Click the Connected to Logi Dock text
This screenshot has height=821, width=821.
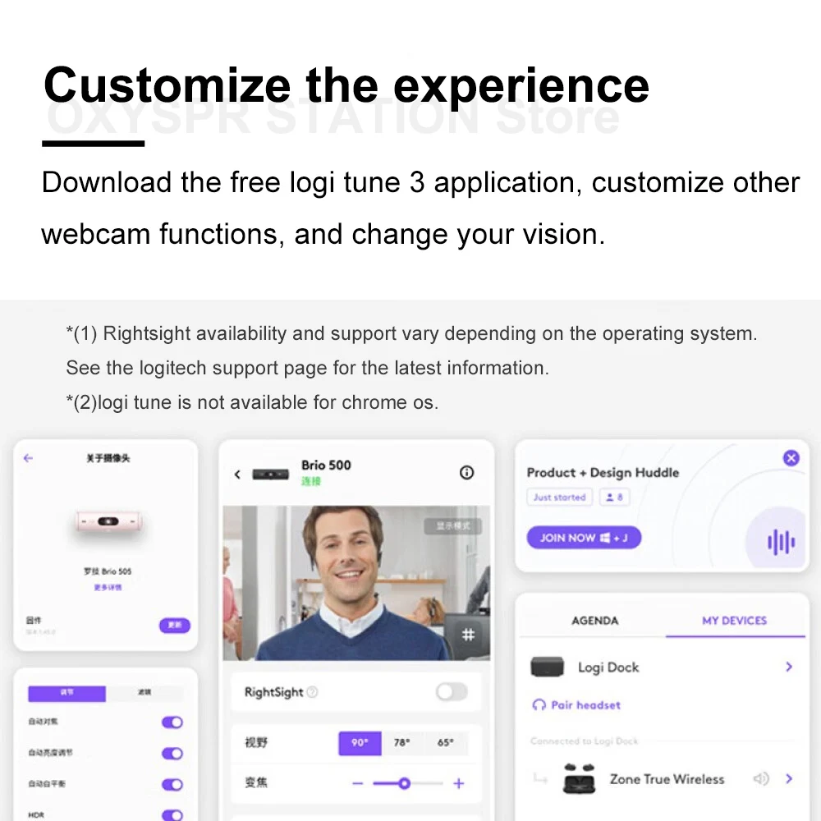tap(584, 741)
